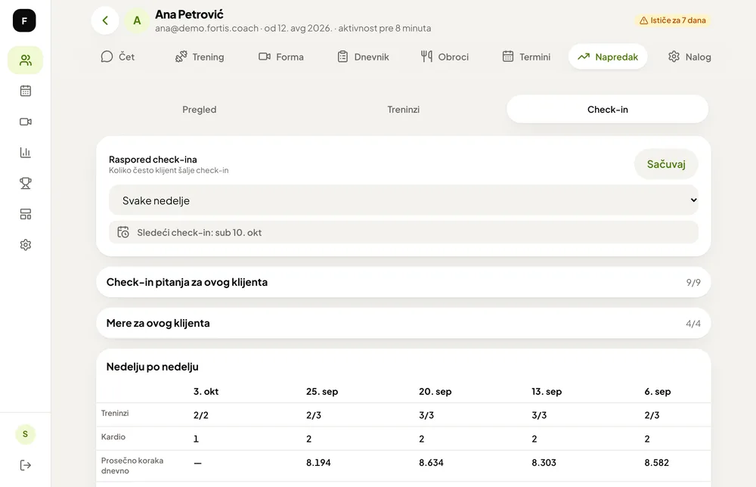
Task: Open the Svake nedelje frequency dropdown
Action: tap(404, 200)
